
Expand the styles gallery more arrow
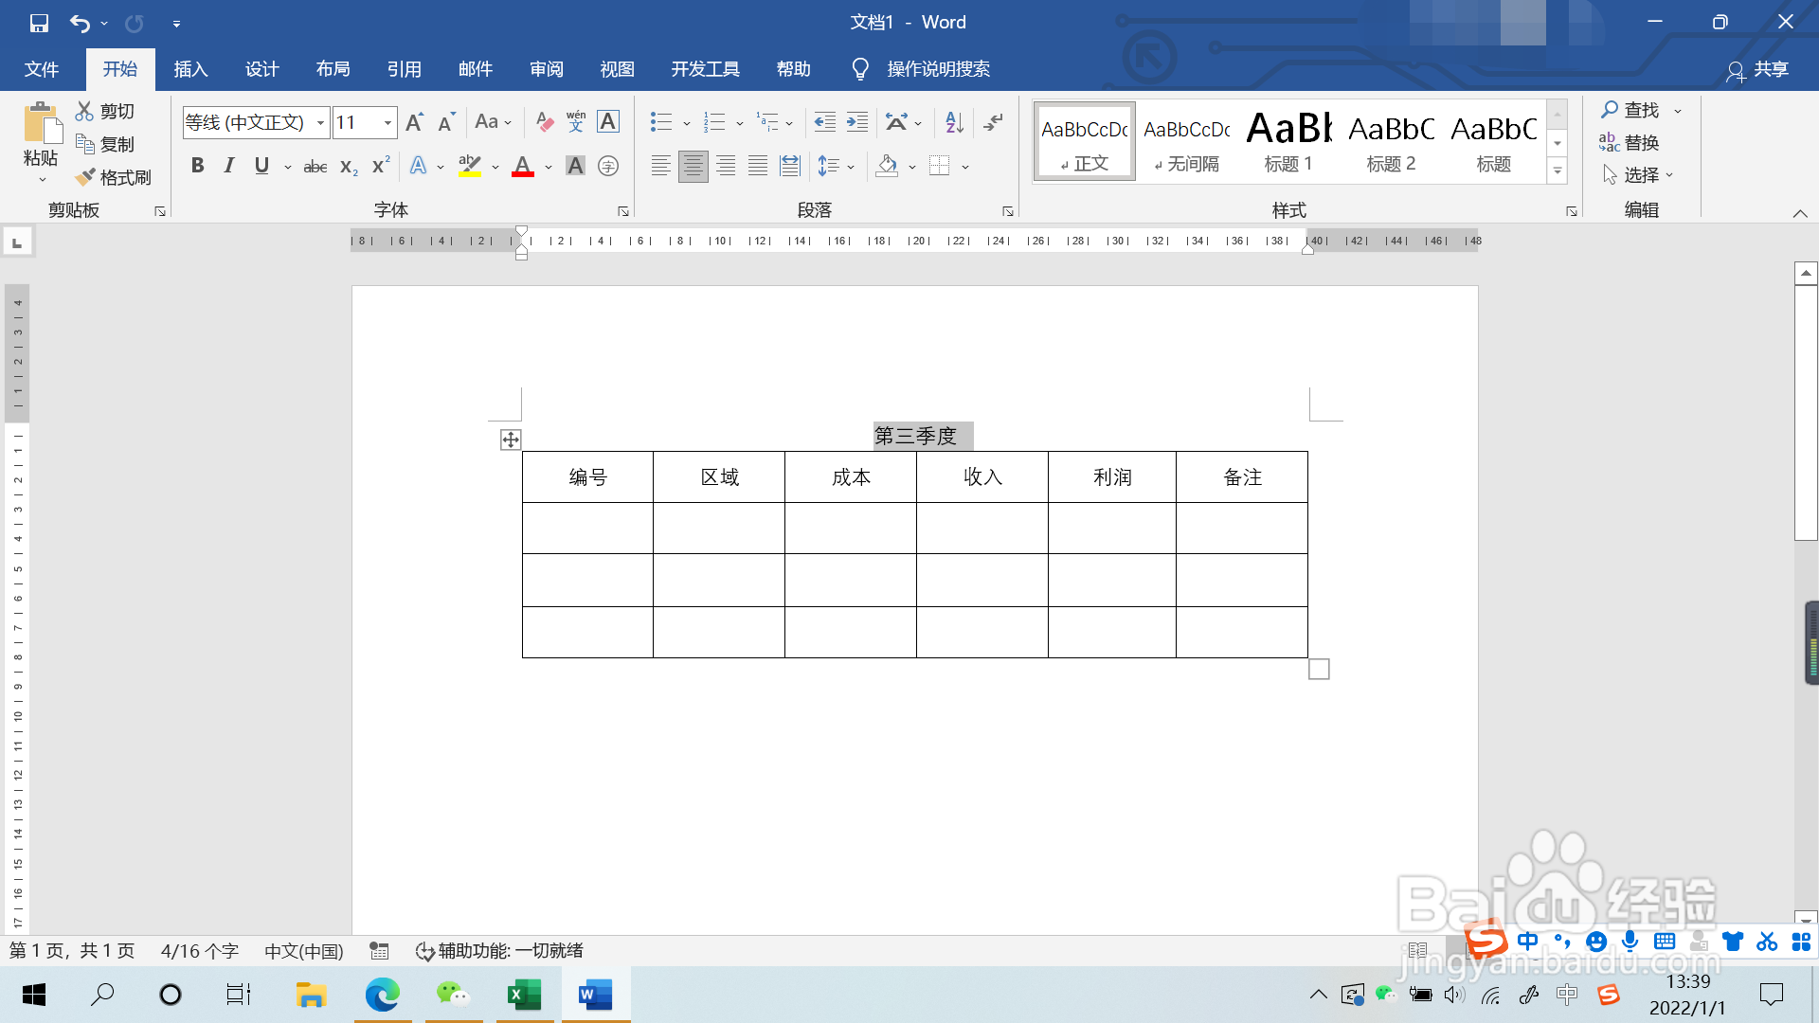pyautogui.click(x=1558, y=171)
